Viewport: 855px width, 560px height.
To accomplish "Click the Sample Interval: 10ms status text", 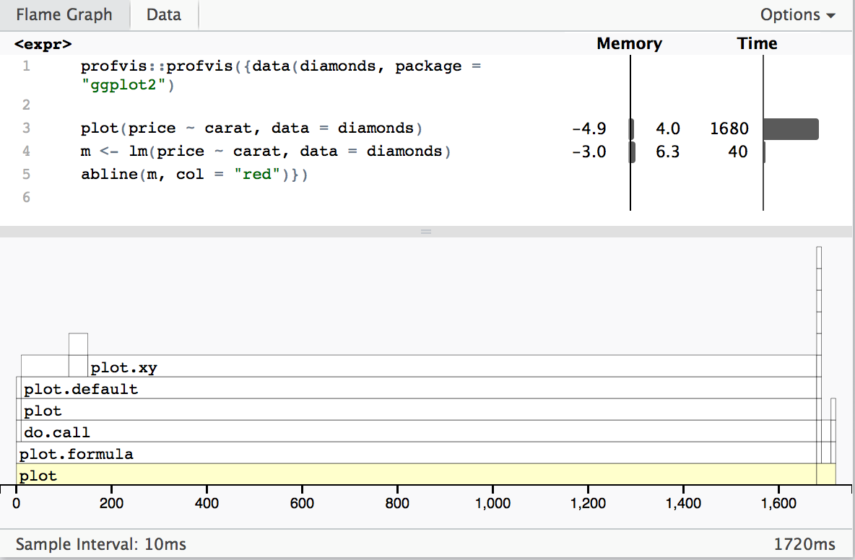I will (x=101, y=544).
